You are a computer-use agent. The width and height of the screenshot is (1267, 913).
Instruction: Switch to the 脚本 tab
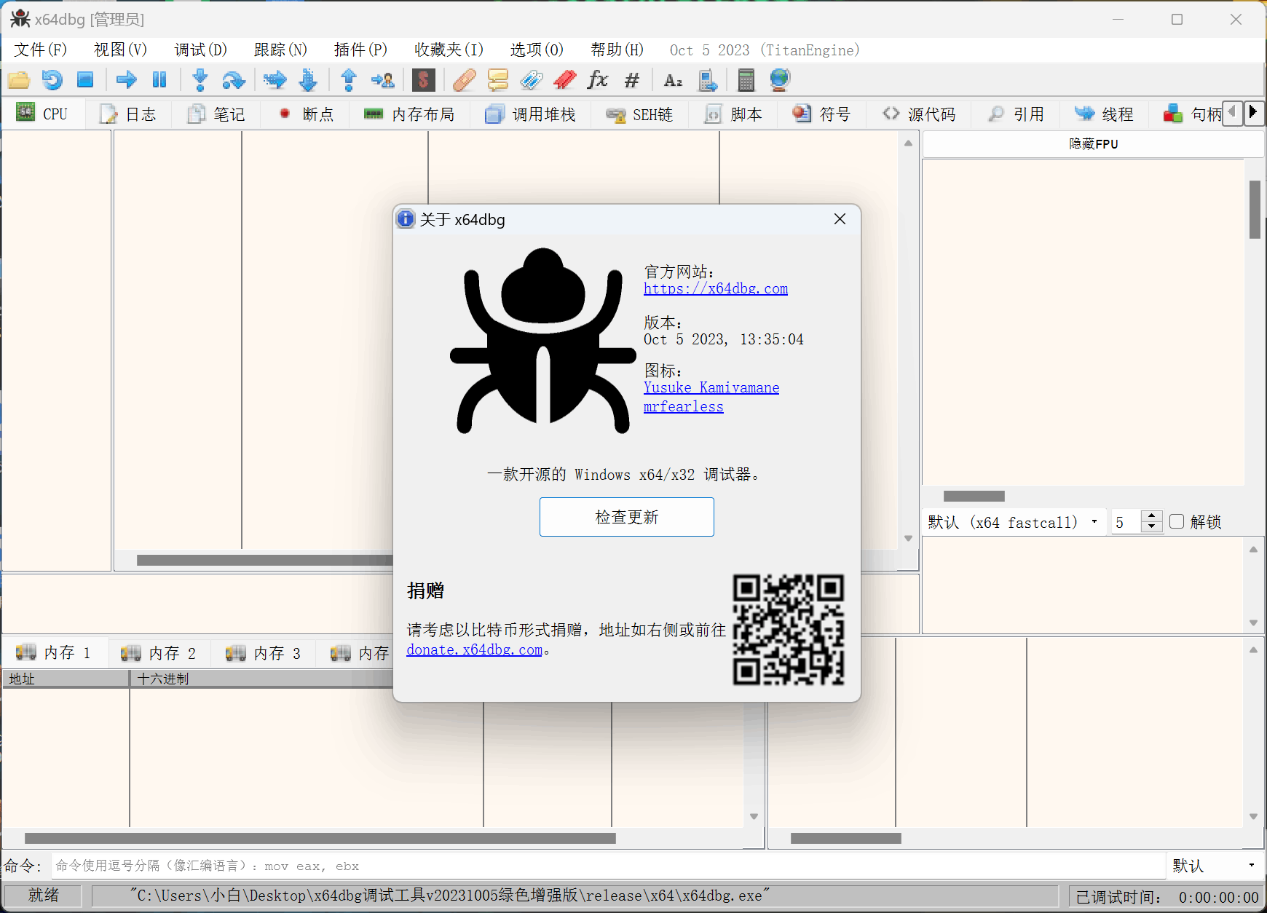(x=733, y=114)
